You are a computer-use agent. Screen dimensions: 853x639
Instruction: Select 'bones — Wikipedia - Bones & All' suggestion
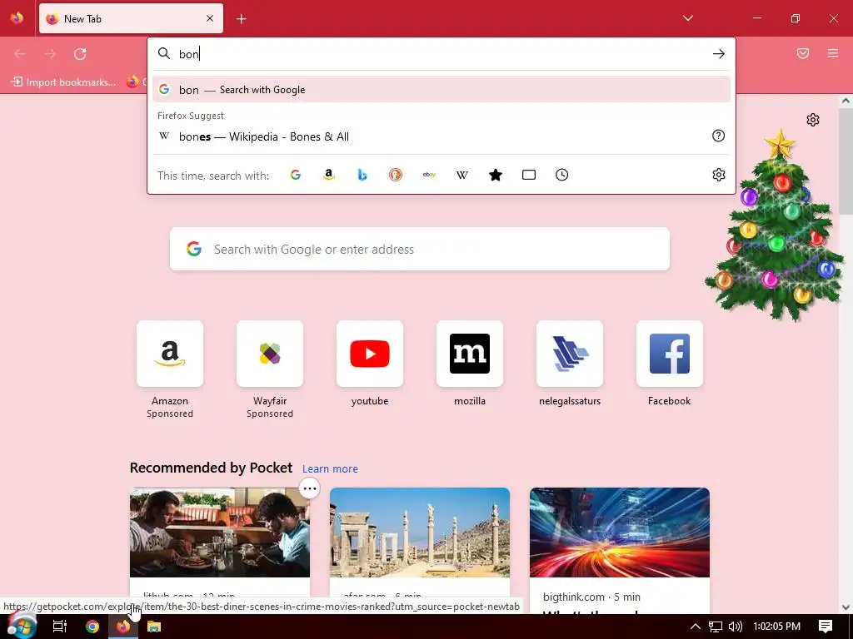point(441,136)
